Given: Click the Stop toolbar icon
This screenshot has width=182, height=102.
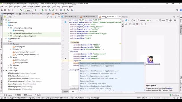Looking at the screenshot, I should [57, 10].
